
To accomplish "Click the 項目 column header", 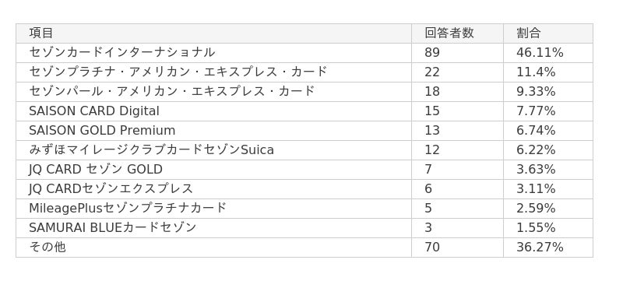I will (x=213, y=33).
